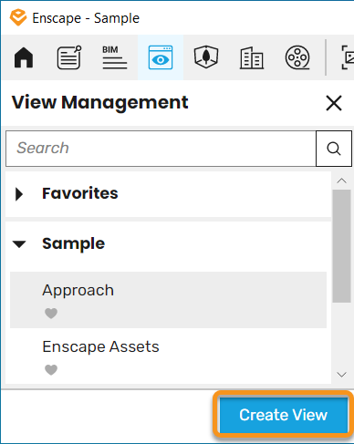
Task: Click the view list scrollbar down arrow
Action: click(x=342, y=375)
